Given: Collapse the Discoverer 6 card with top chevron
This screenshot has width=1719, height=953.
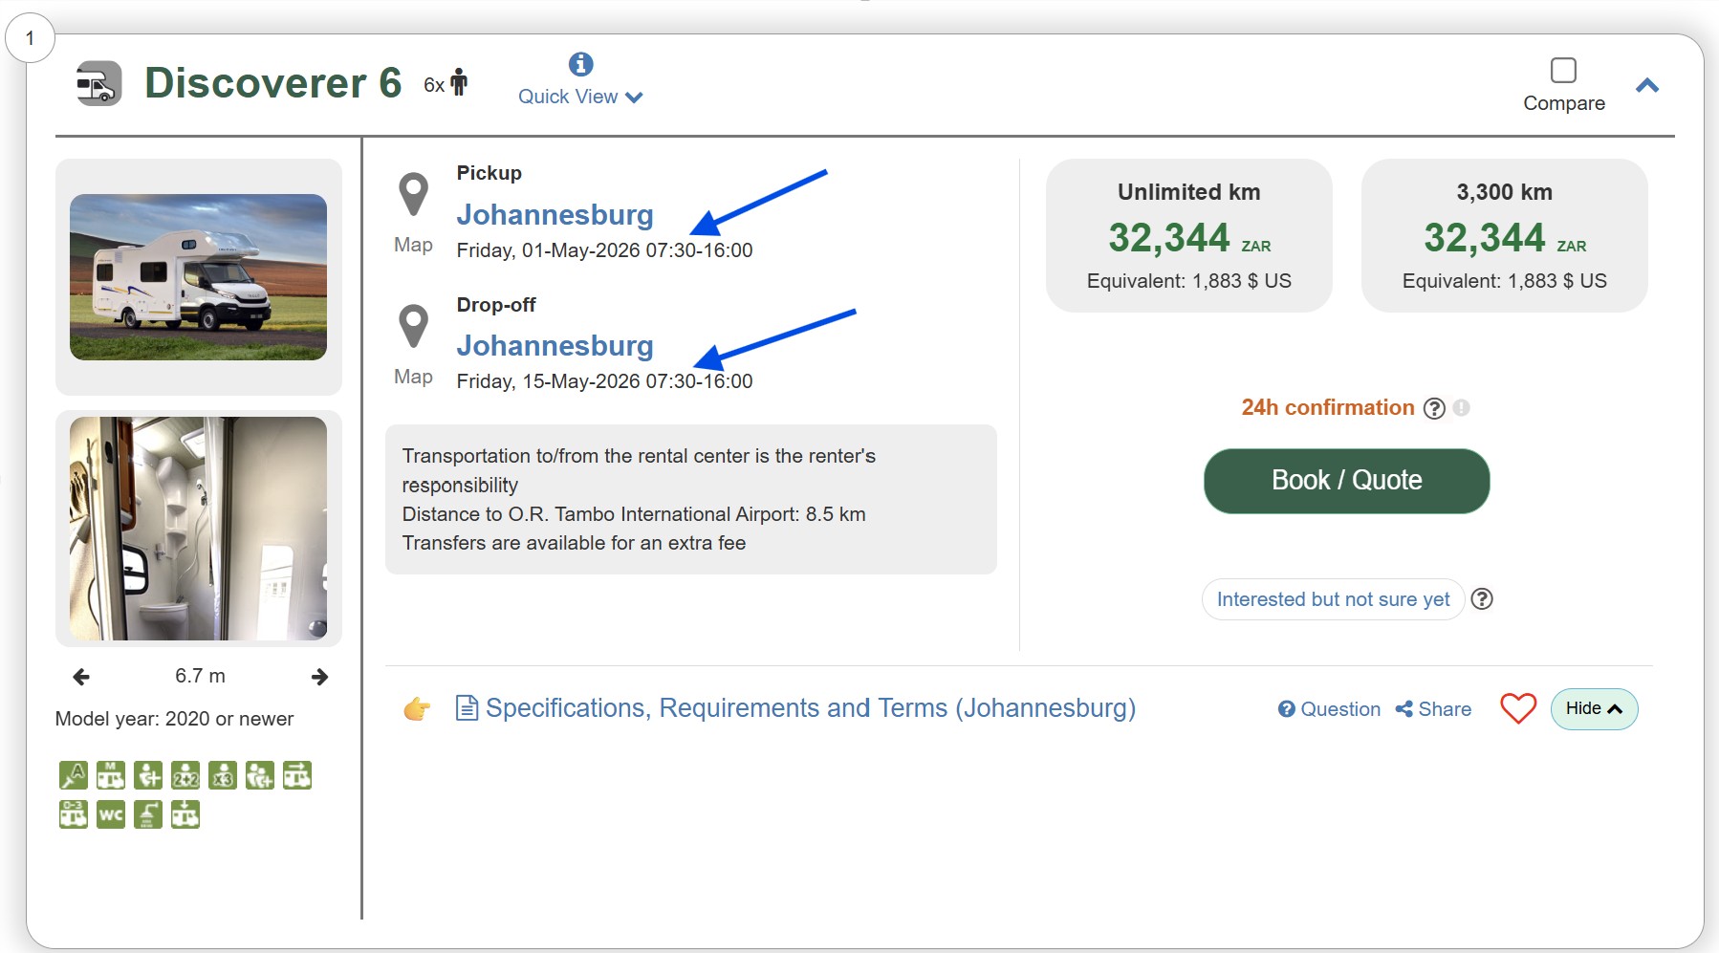Looking at the screenshot, I should tap(1646, 86).
